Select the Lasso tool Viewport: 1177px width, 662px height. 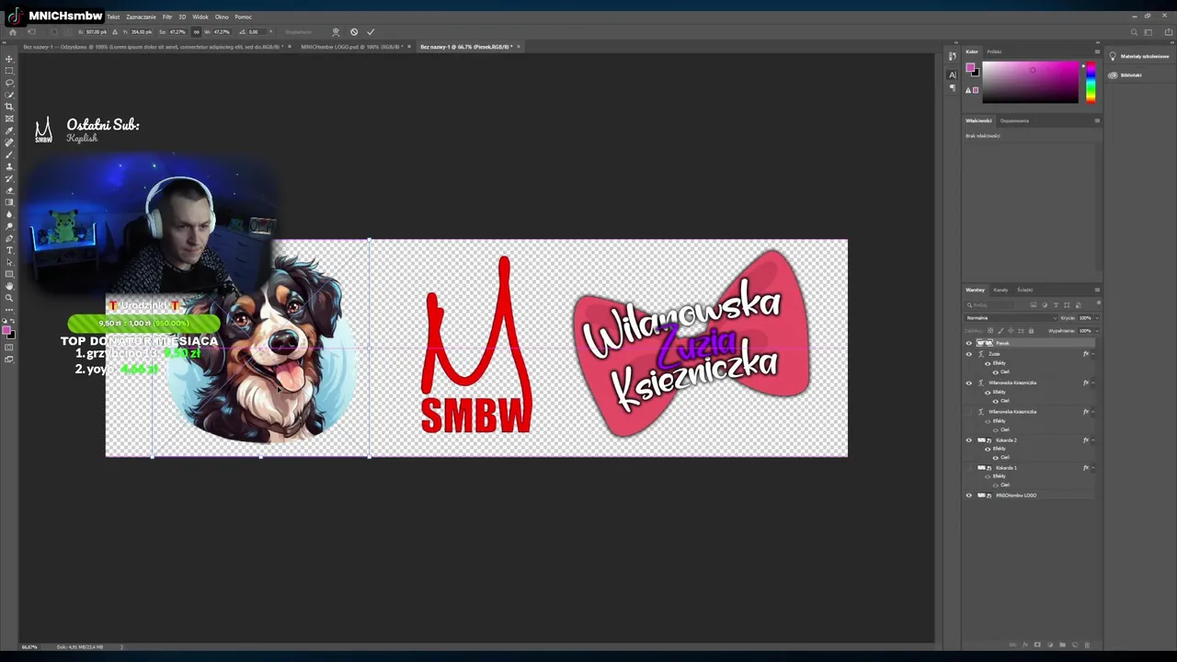click(9, 83)
